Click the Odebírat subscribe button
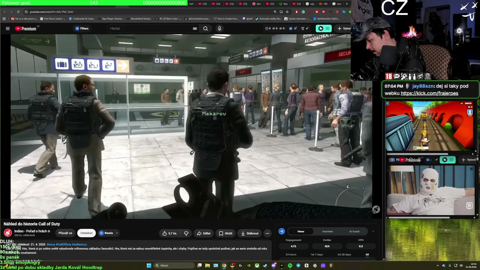This screenshot has height=270, width=480. 86,233
